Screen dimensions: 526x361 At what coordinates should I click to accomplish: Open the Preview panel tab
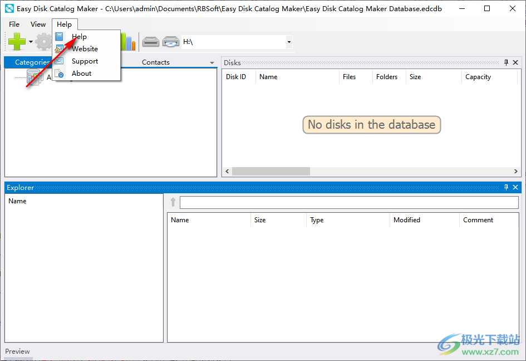click(x=17, y=352)
